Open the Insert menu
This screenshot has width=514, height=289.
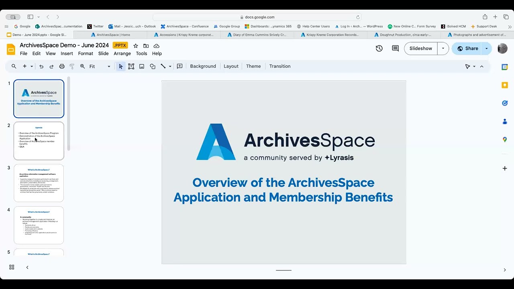pos(67,53)
